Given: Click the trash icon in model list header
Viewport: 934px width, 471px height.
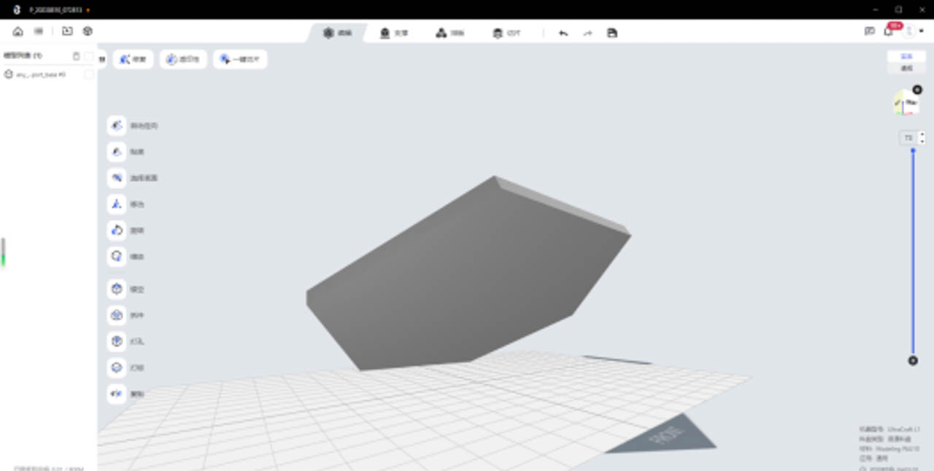Looking at the screenshot, I should click(x=77, y=56).
